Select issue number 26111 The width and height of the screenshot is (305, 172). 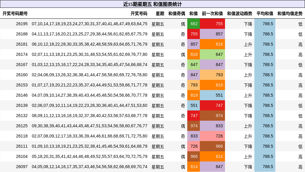(x=22, y=146)
